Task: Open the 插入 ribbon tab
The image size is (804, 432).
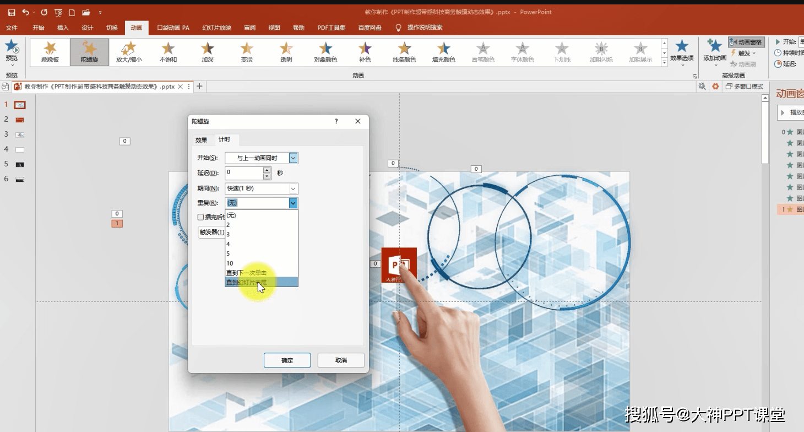Action: [x=63, y=28]
